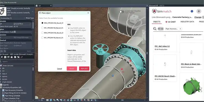Click the REPLACE button

pyautogui.click(x=84, y=69)
